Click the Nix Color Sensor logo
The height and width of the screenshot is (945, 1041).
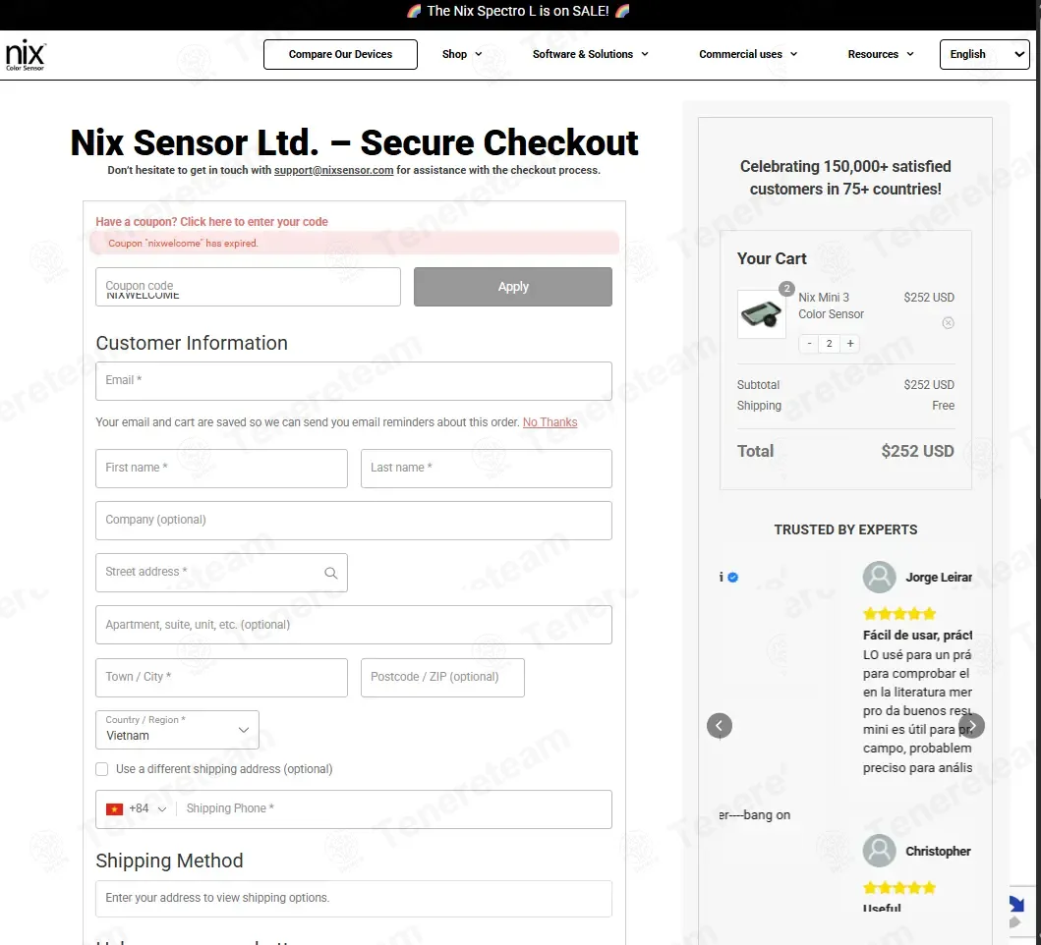click(x=26, y=54)
